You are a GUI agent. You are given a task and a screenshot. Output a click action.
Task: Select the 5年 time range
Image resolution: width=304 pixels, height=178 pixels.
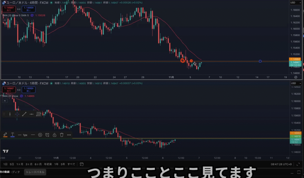point(63,164)
